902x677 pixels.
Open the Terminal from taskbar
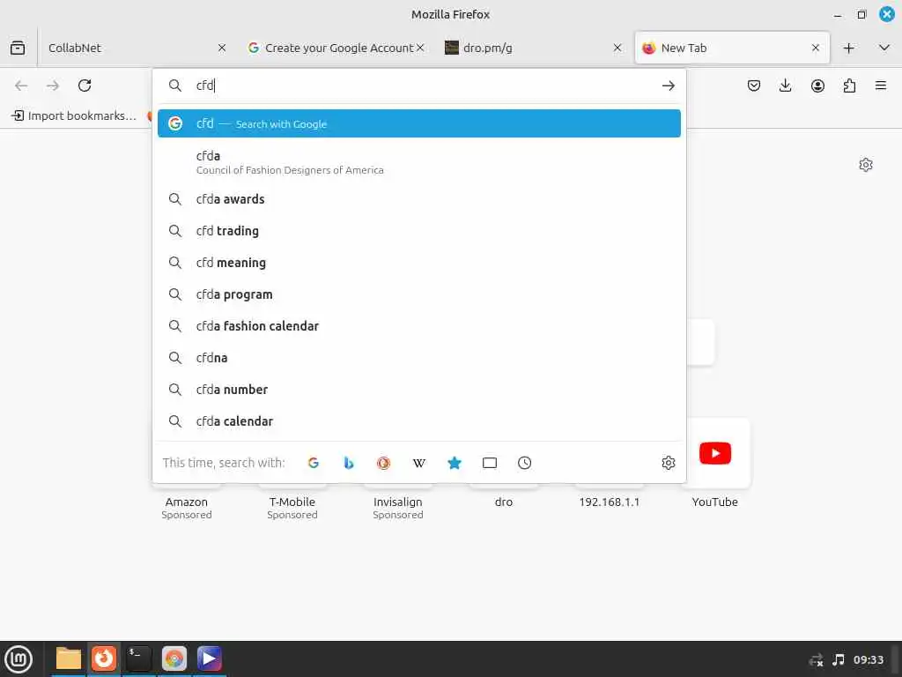[139, 659]
